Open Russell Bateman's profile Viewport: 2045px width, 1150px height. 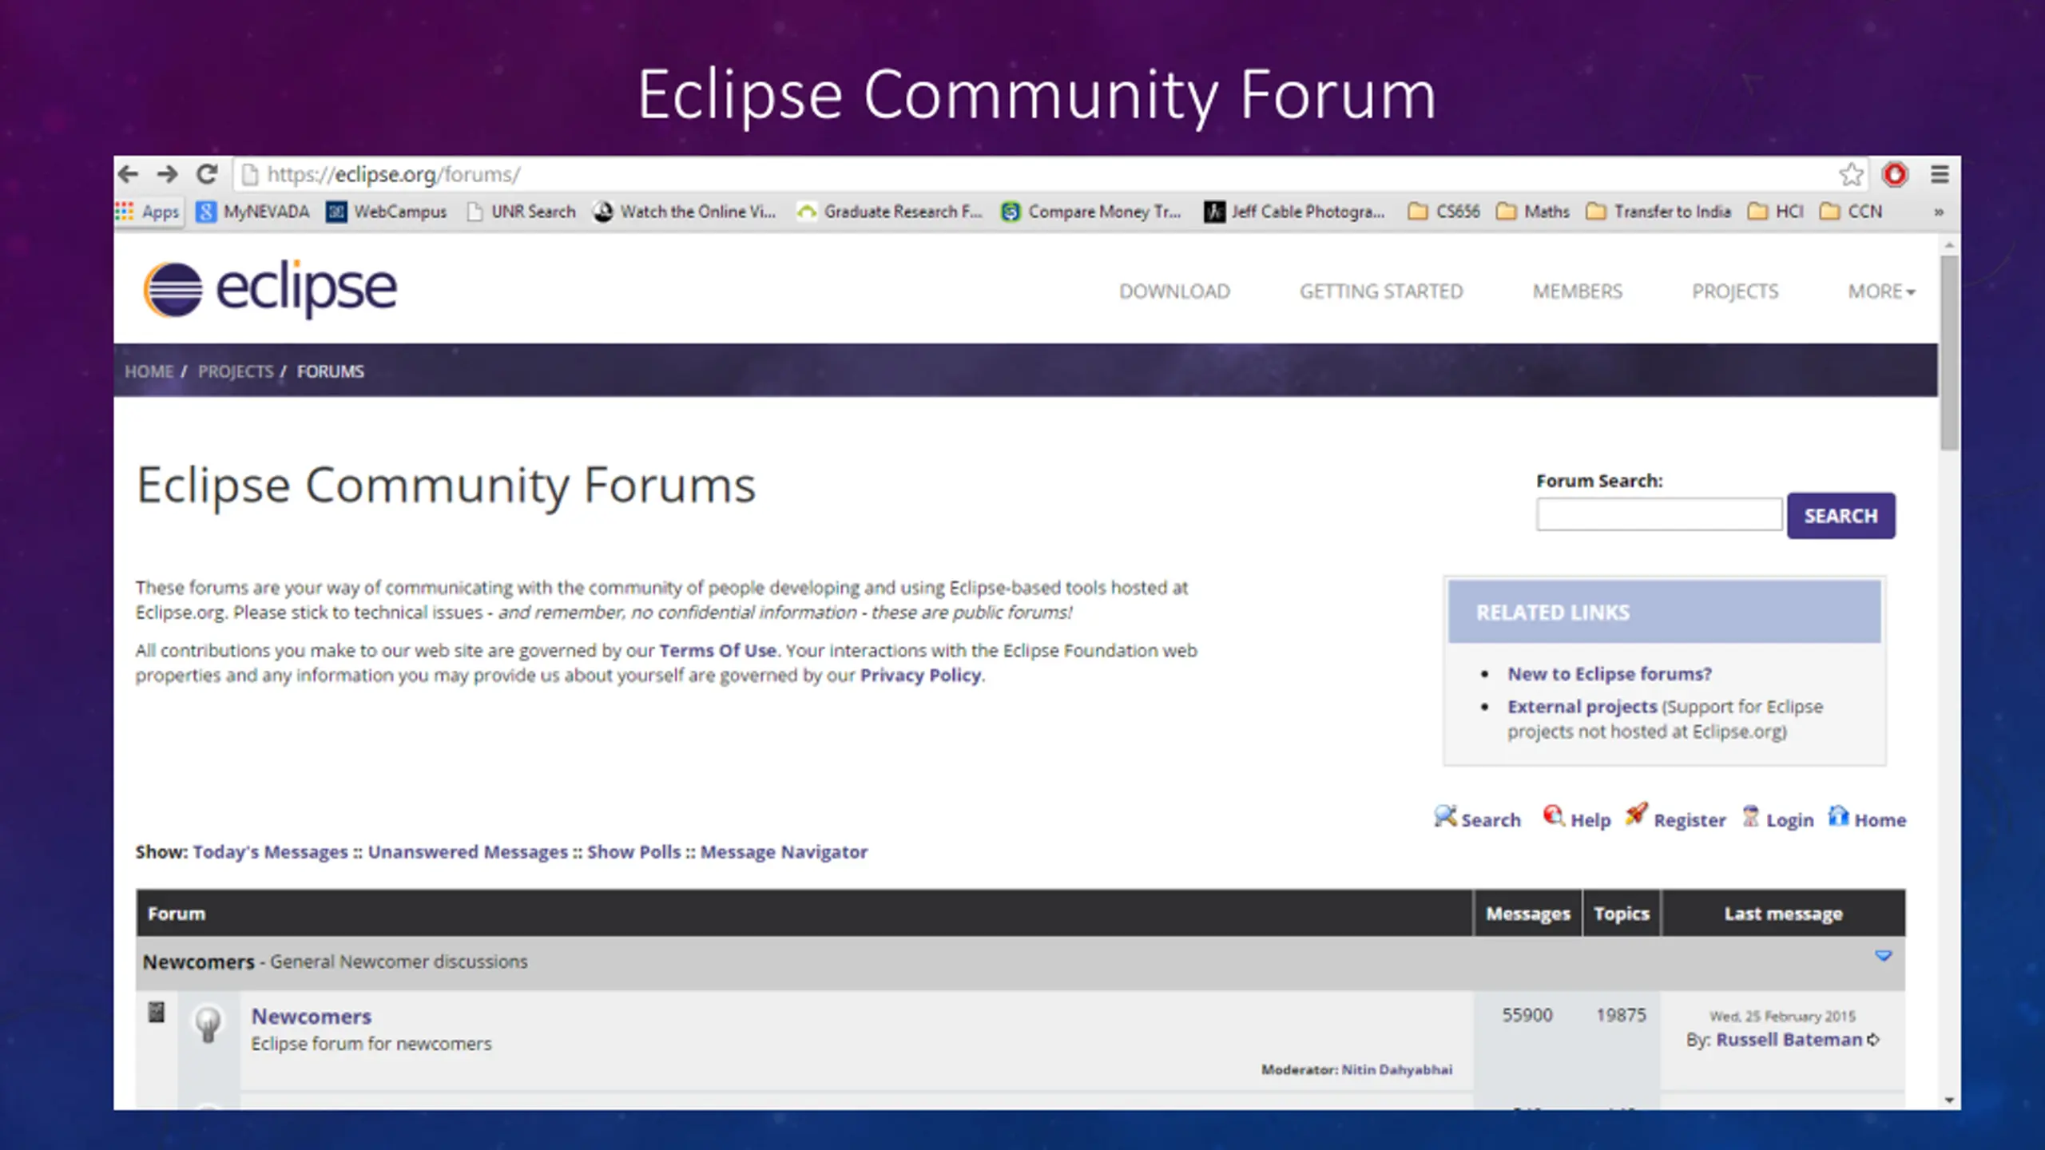[x=1789, y=1040]
